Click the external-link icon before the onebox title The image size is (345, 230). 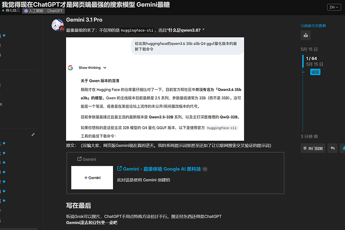[119, 169]
